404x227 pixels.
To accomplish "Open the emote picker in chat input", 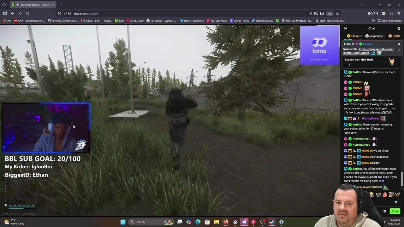I will [x=396, y=202].
